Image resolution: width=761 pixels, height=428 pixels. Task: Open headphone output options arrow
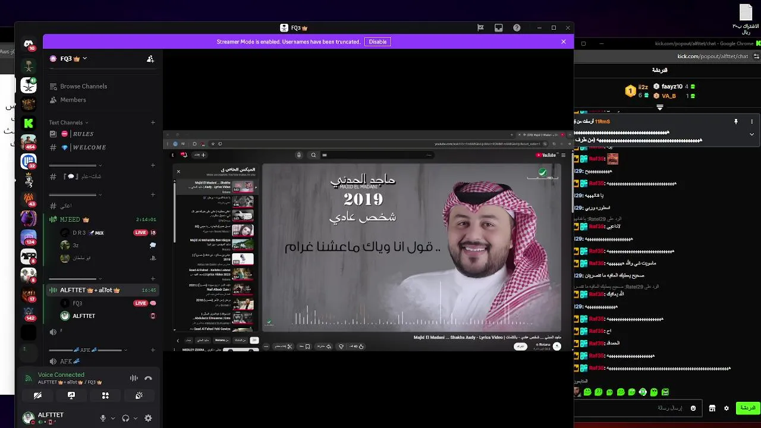136,418
